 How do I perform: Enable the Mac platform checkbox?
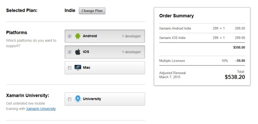[70, 68]
